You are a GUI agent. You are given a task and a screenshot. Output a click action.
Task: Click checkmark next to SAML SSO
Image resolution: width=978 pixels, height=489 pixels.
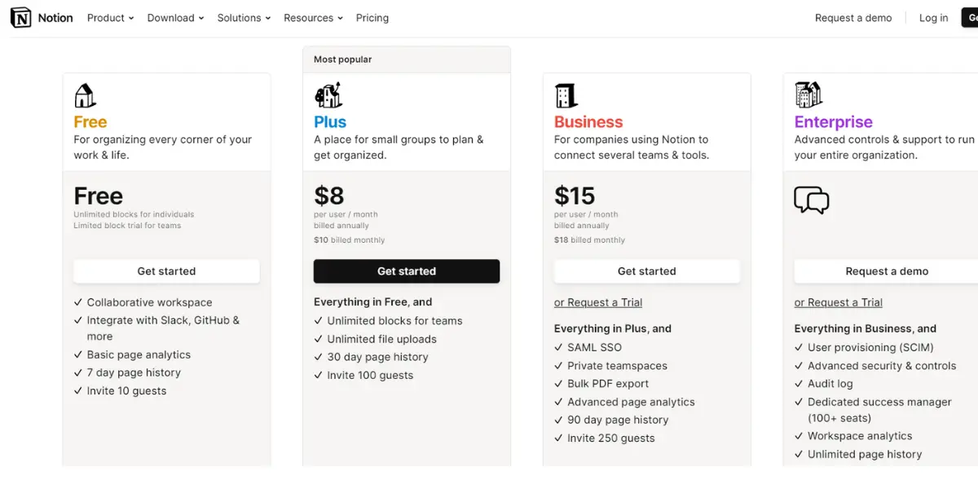pos(559,347)
